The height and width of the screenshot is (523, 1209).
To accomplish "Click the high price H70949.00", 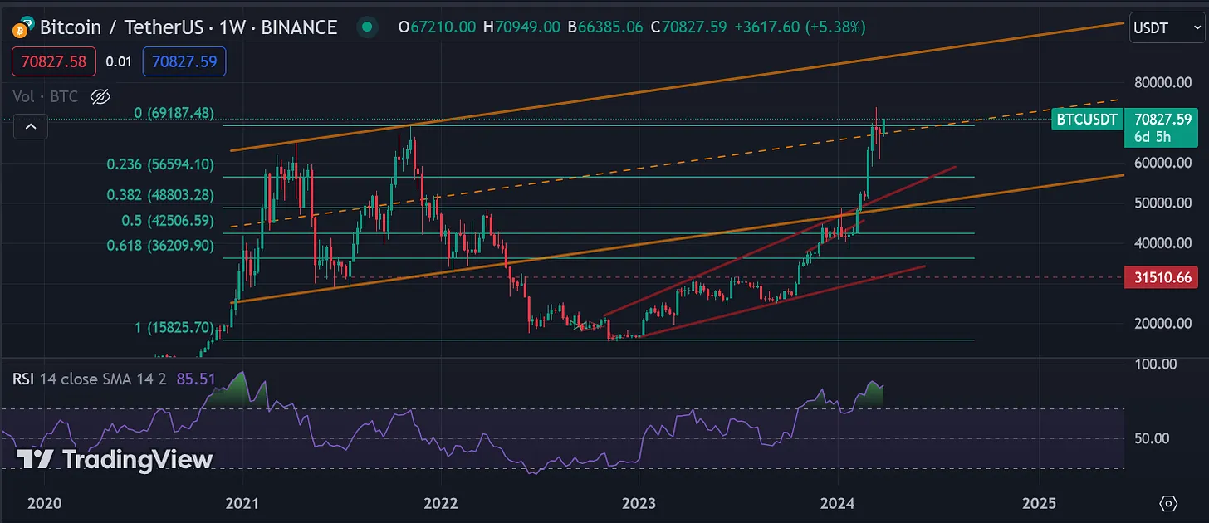I will click(521, 27).
